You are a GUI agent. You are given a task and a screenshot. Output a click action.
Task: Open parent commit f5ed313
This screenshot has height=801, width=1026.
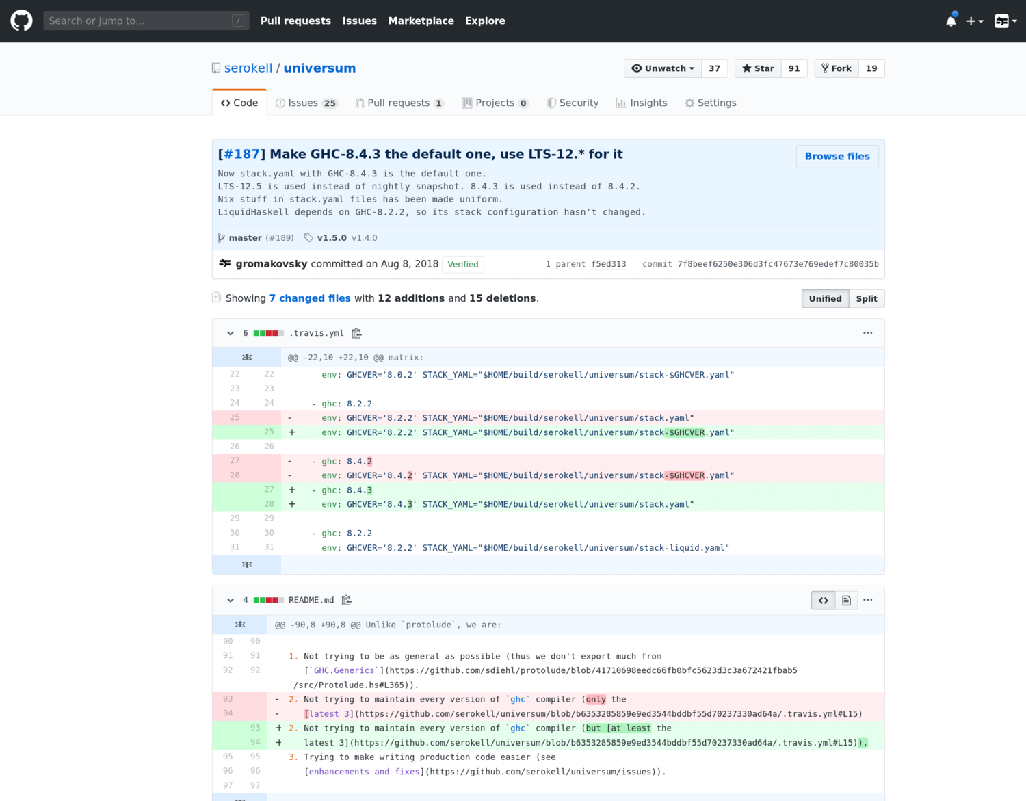tap(609, 264)
